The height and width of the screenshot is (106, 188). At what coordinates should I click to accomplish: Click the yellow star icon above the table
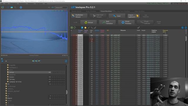[x=85, y=28]
